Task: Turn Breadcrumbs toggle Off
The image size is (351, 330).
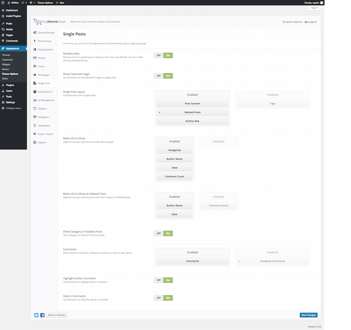Action: [158, 55]
